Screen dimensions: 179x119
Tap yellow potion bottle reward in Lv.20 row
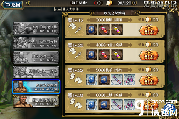(x=117, y=55)
